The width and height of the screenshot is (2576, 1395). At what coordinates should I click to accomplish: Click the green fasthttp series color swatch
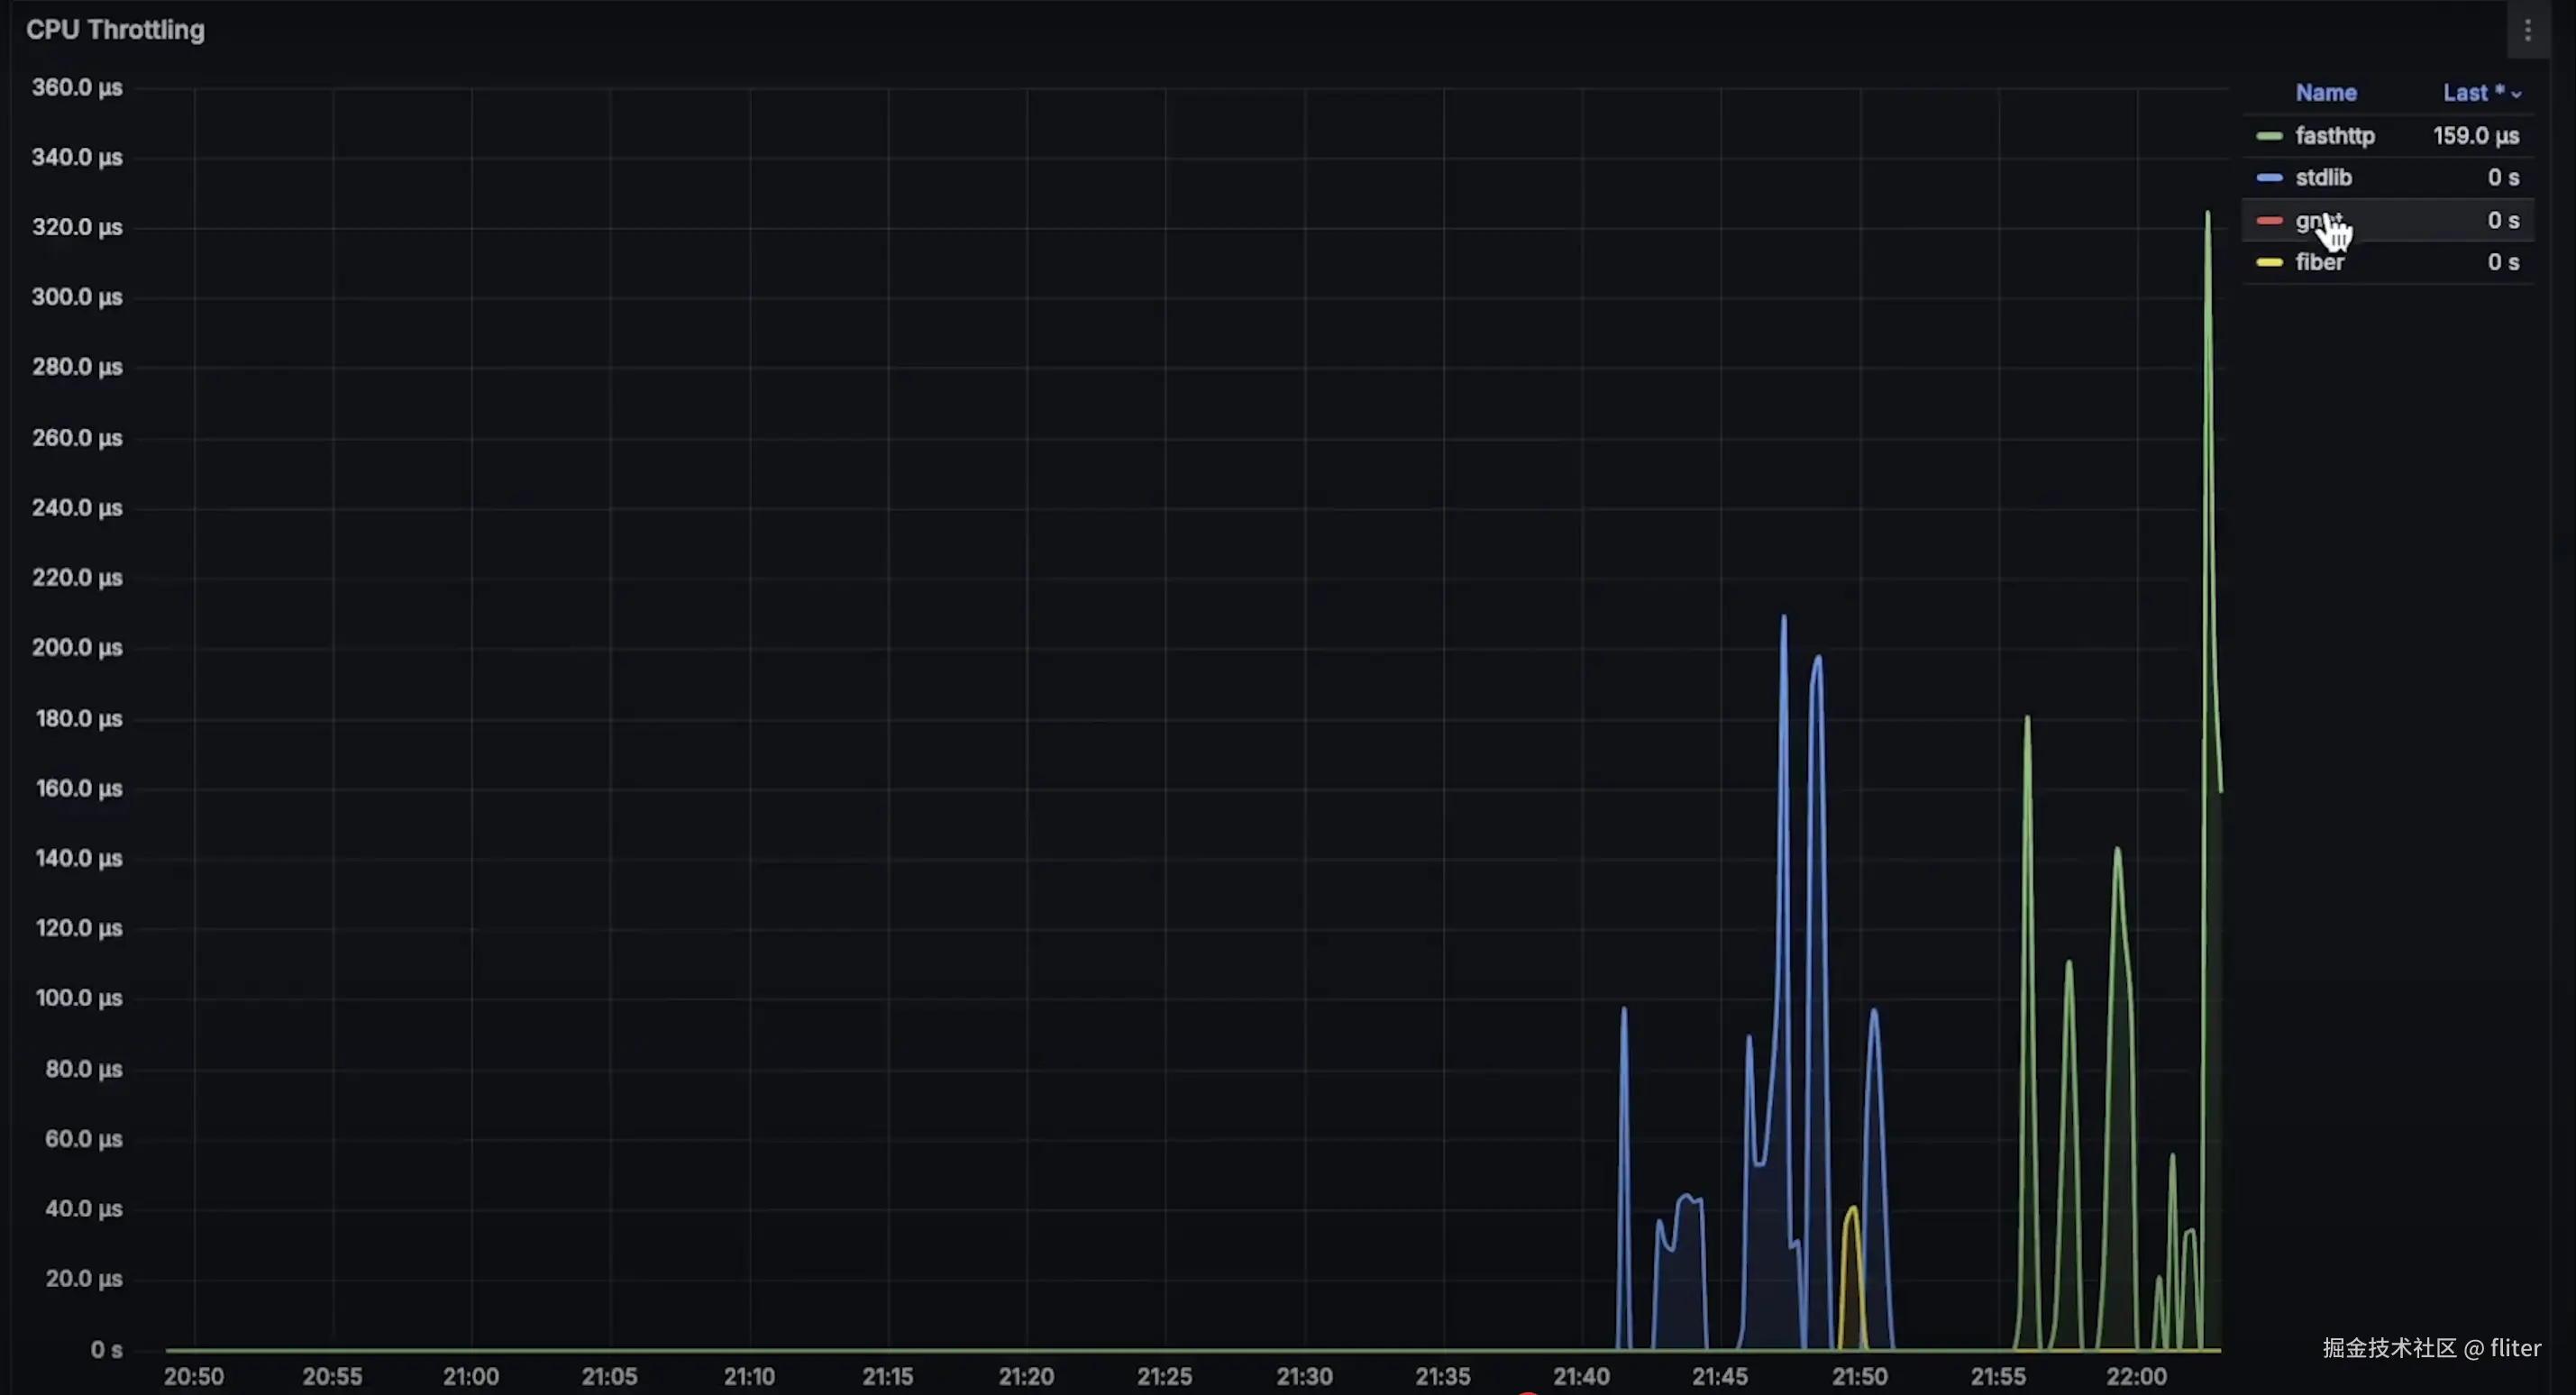pyautogui.click(x=2269, y=136)
